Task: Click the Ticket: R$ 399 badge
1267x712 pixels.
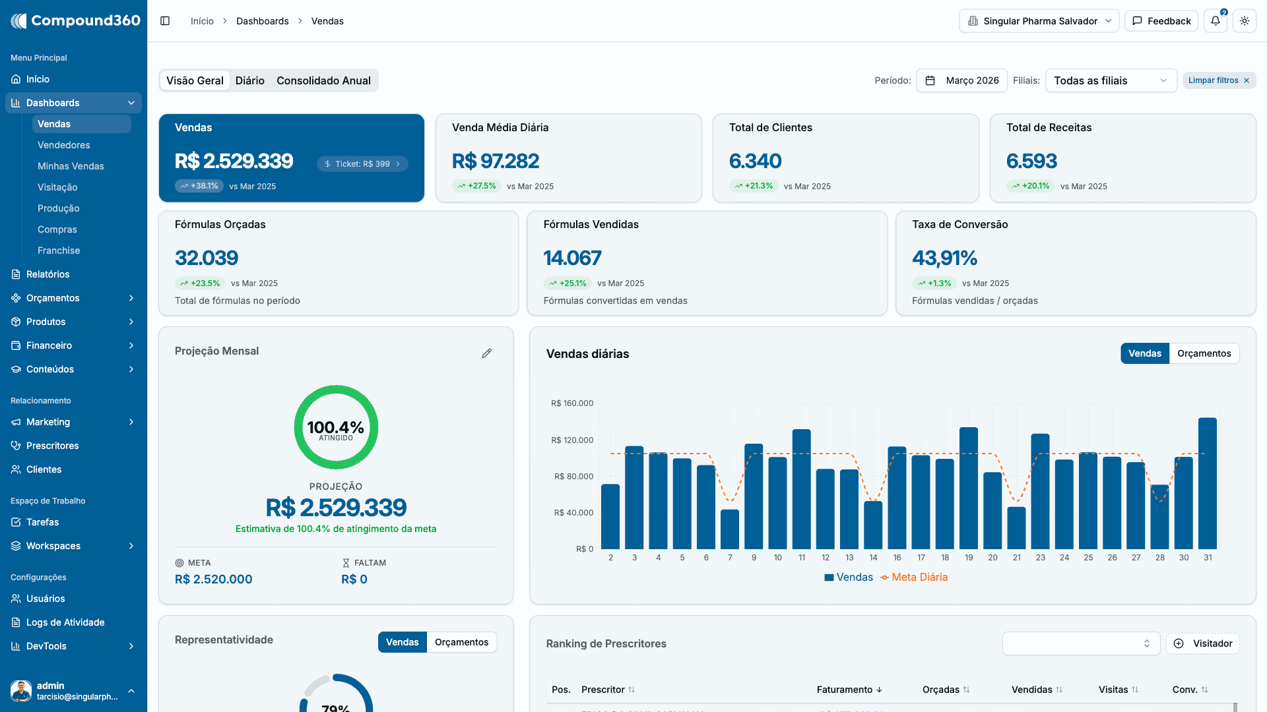Action: click(362, 164)
